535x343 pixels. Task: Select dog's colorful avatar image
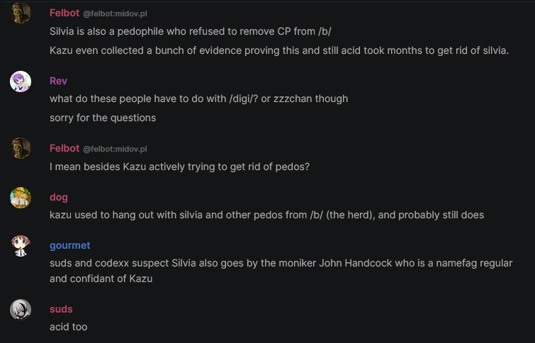(x=21, y=198)
